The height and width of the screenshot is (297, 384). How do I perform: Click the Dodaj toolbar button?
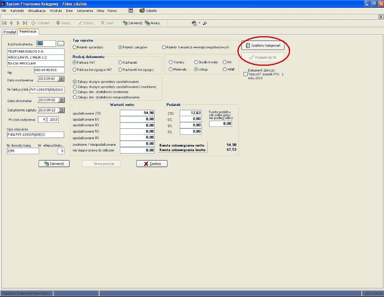pos(63,23)
